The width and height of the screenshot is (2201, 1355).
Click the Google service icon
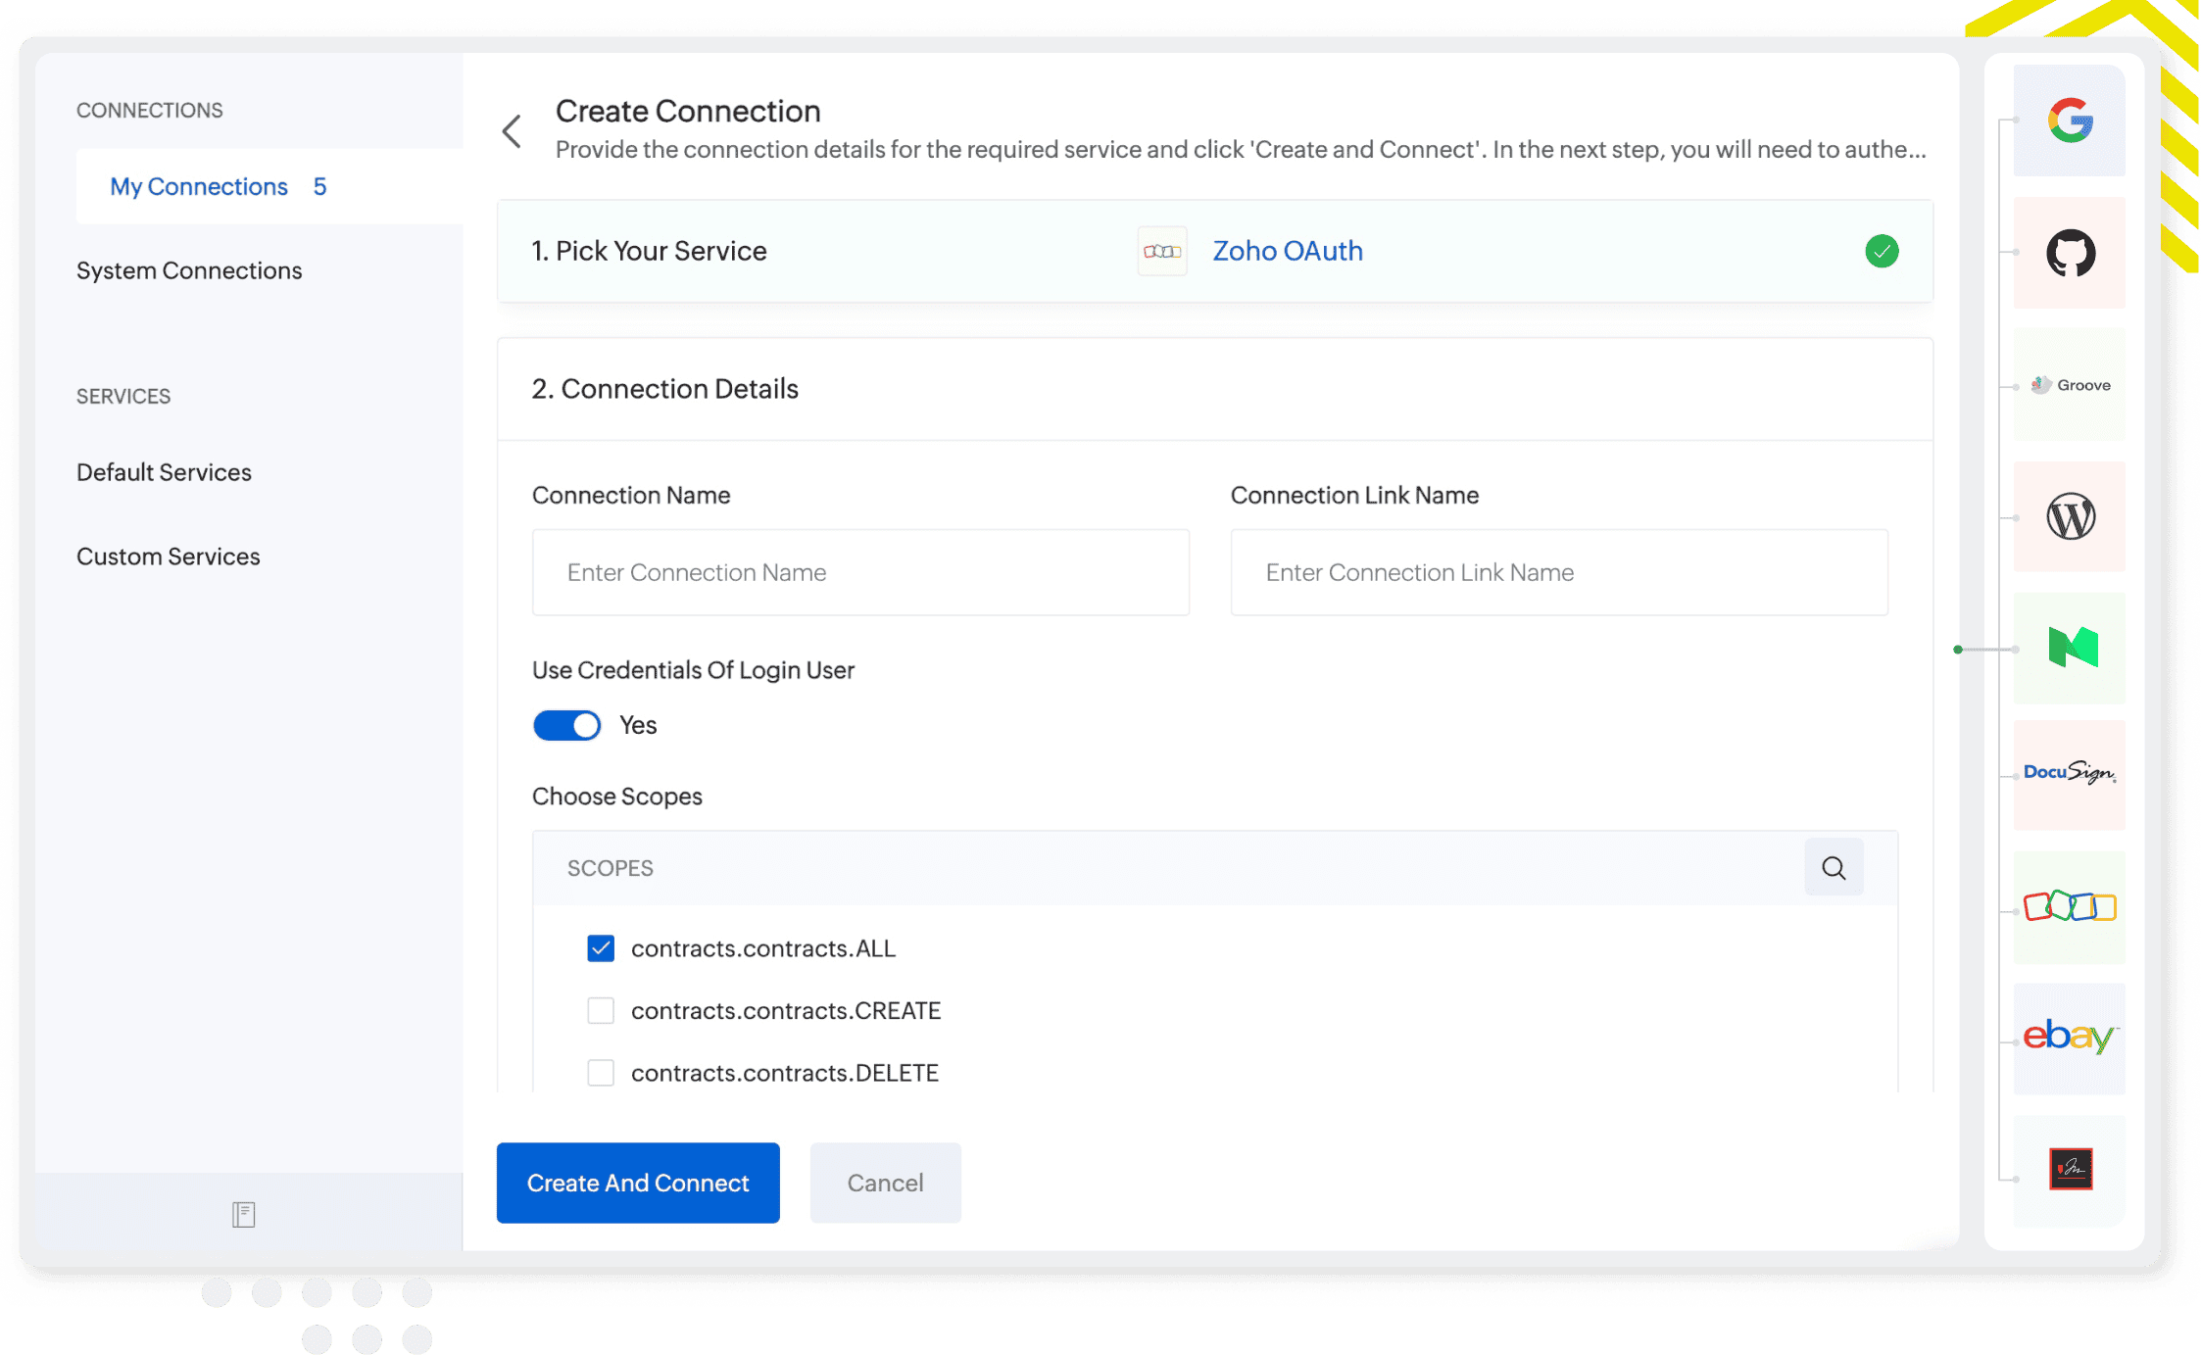2070,121
